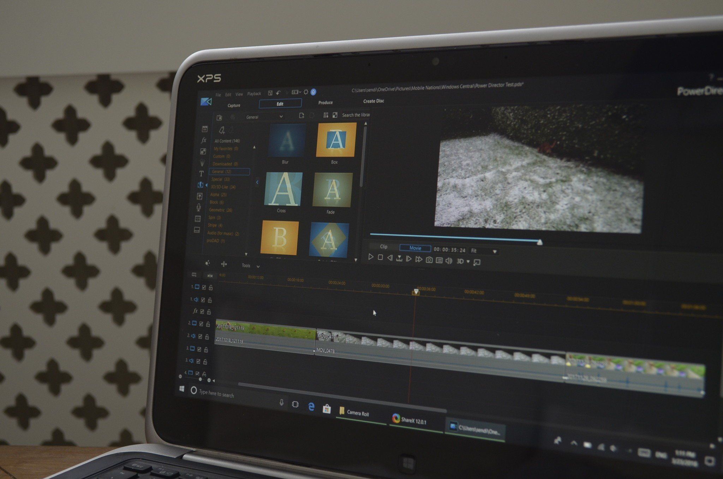This screenshot has width=723, height=479.
Task: Save project with the floppy disk icon
Action: 270,93
